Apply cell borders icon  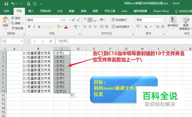coord(49,27)
